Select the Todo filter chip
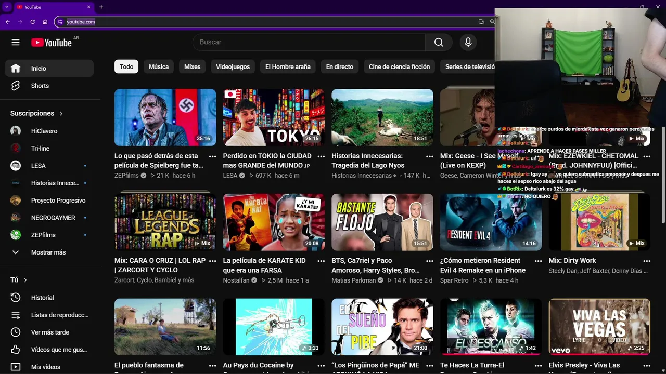 126,66
